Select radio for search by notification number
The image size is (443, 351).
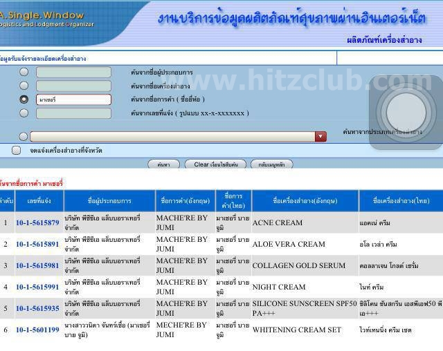point(24,113)
